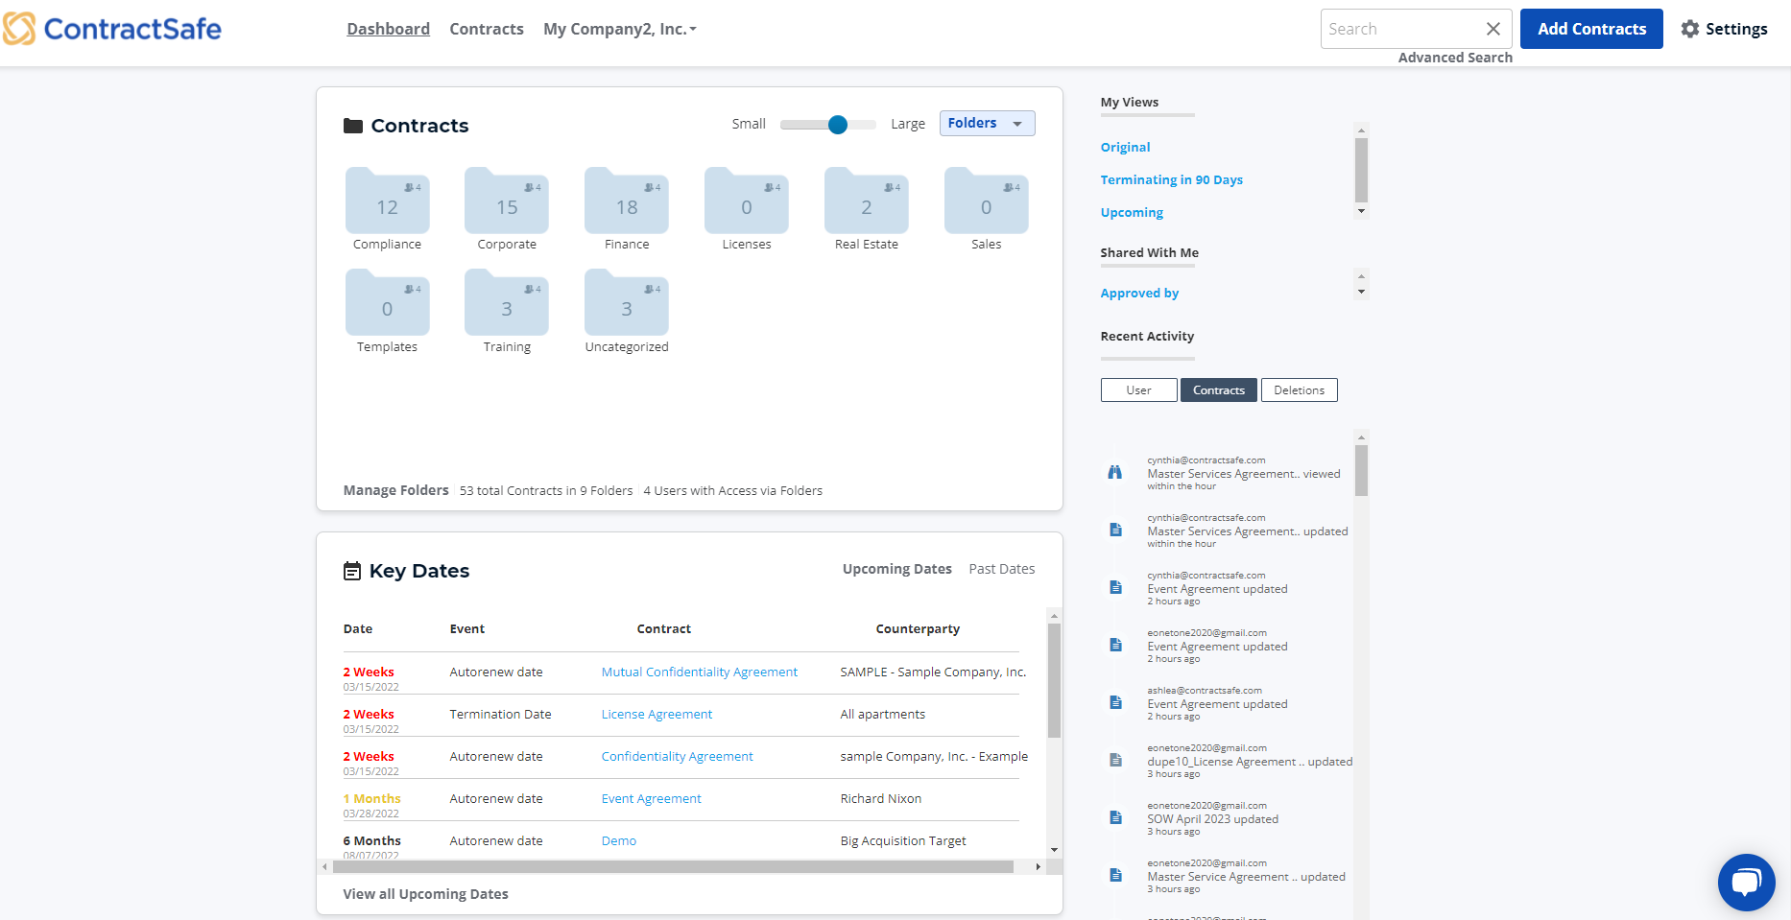
Task: Switch Recent Activity to Deletions
Action: pyautogui.click(x=1299, y=390)
